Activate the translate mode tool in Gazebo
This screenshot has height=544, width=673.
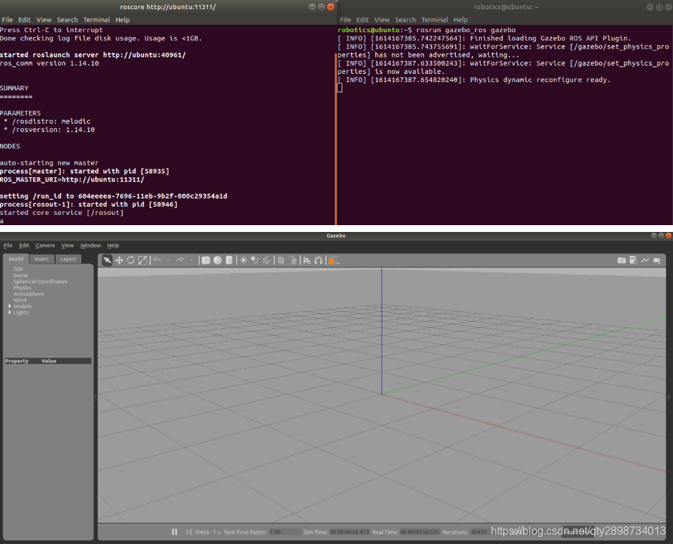pyautogui.click(x=119, y=260)
